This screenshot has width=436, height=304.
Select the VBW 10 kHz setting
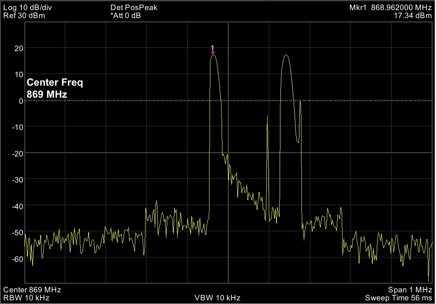(218, 298)
